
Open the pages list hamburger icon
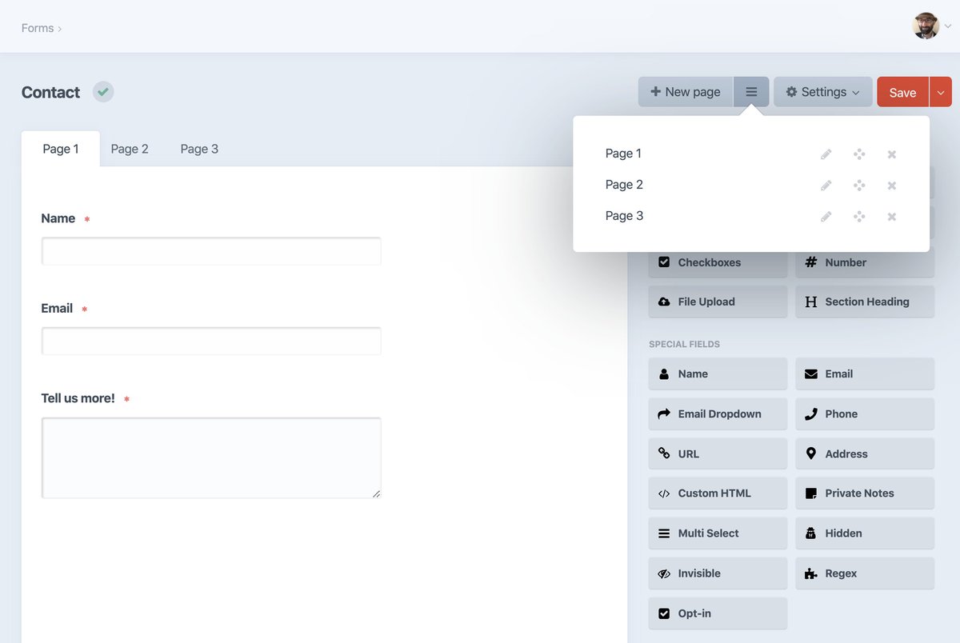pyautogui.click(x=751, y=91)
